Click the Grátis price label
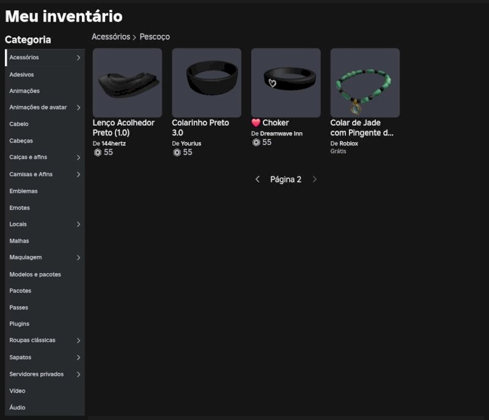489x420 pixels. coord(338,151)
